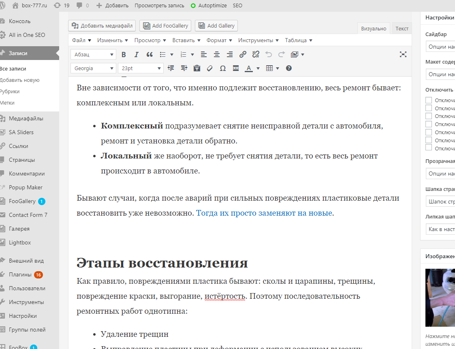Viewport: 455px width, 349px height.
Task: Clear formatting with eraser icon
Action: pyautogui.click(x=210, y=68)
